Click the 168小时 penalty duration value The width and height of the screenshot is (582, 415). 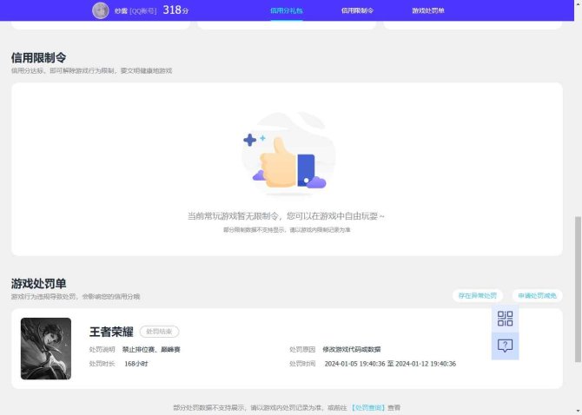(x=136, y=364)
